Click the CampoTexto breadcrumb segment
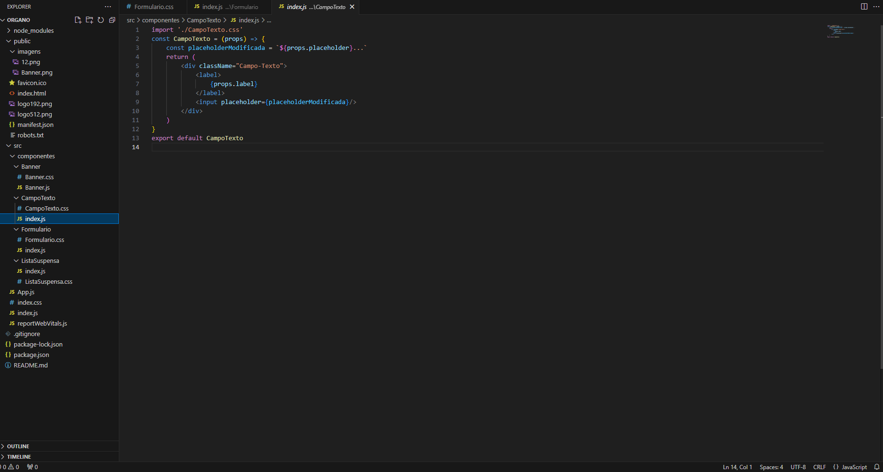883x472 pixels. [204, 20]
